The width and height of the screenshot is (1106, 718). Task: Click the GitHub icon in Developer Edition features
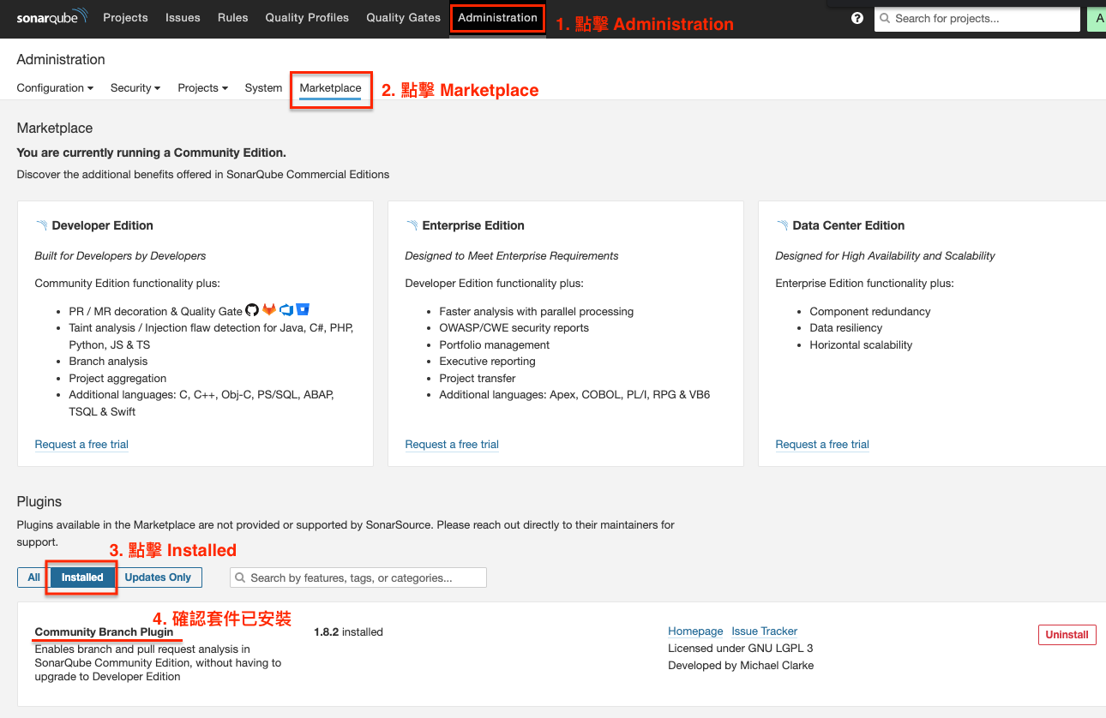pyautogui.click(x=252, y=309)
